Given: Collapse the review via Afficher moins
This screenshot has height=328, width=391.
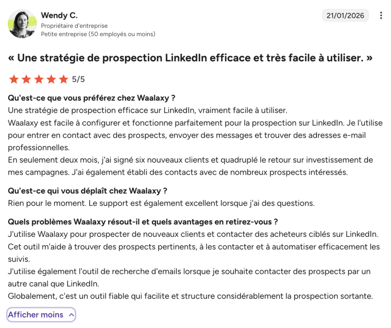Looking at the screenshot, I should (41, 315).
